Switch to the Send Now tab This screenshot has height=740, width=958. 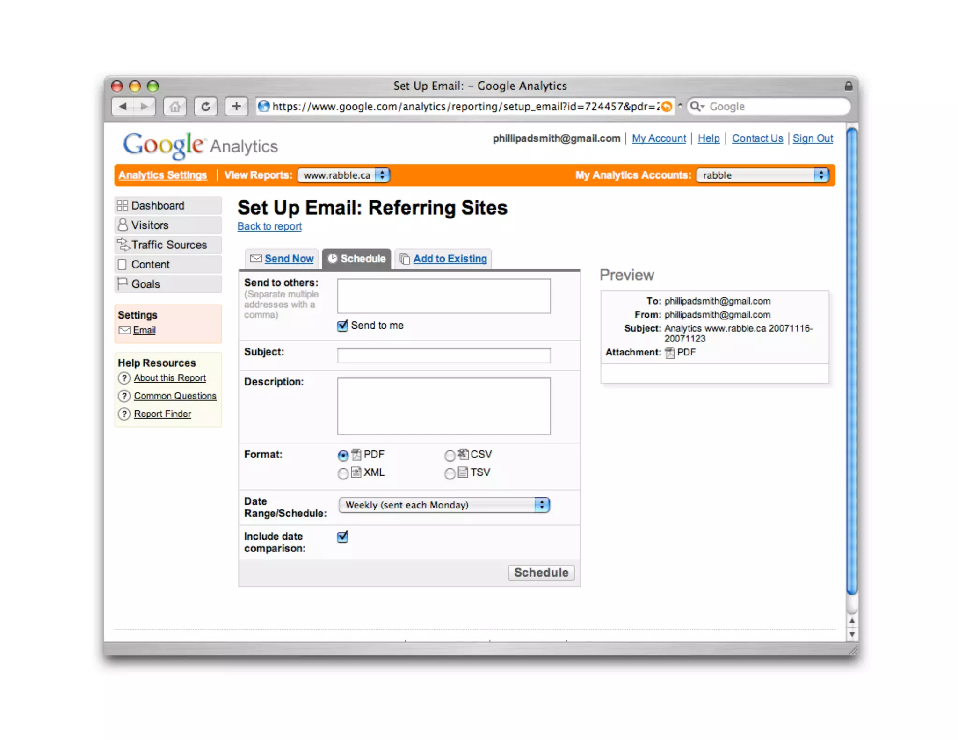282,259
